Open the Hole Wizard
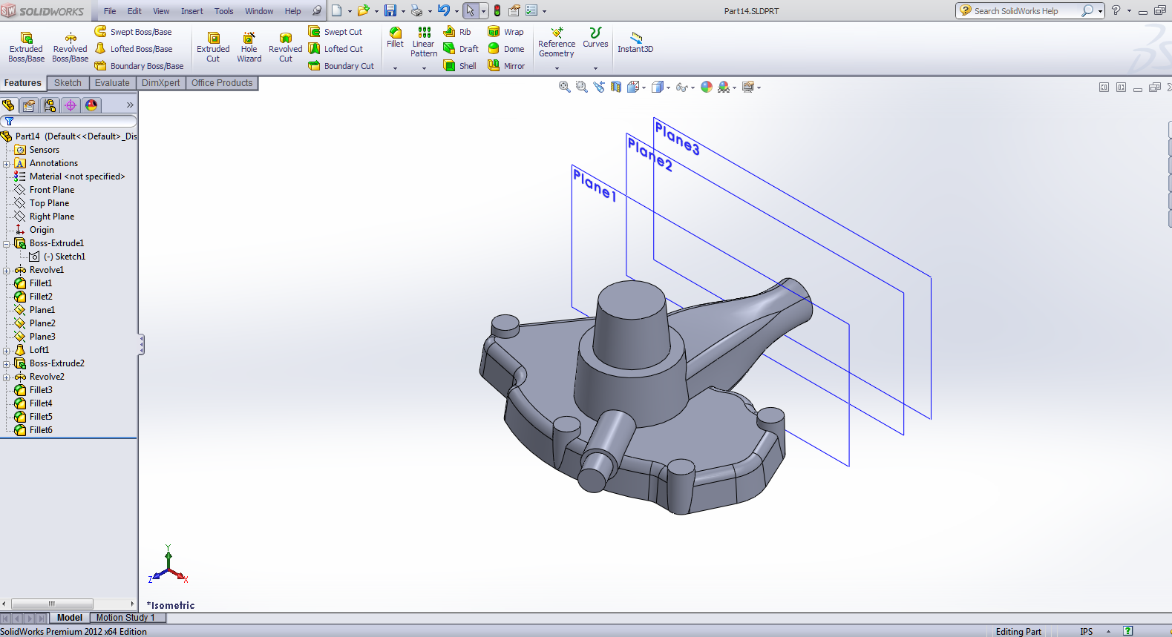1172x637 pixels. point(249,47)
